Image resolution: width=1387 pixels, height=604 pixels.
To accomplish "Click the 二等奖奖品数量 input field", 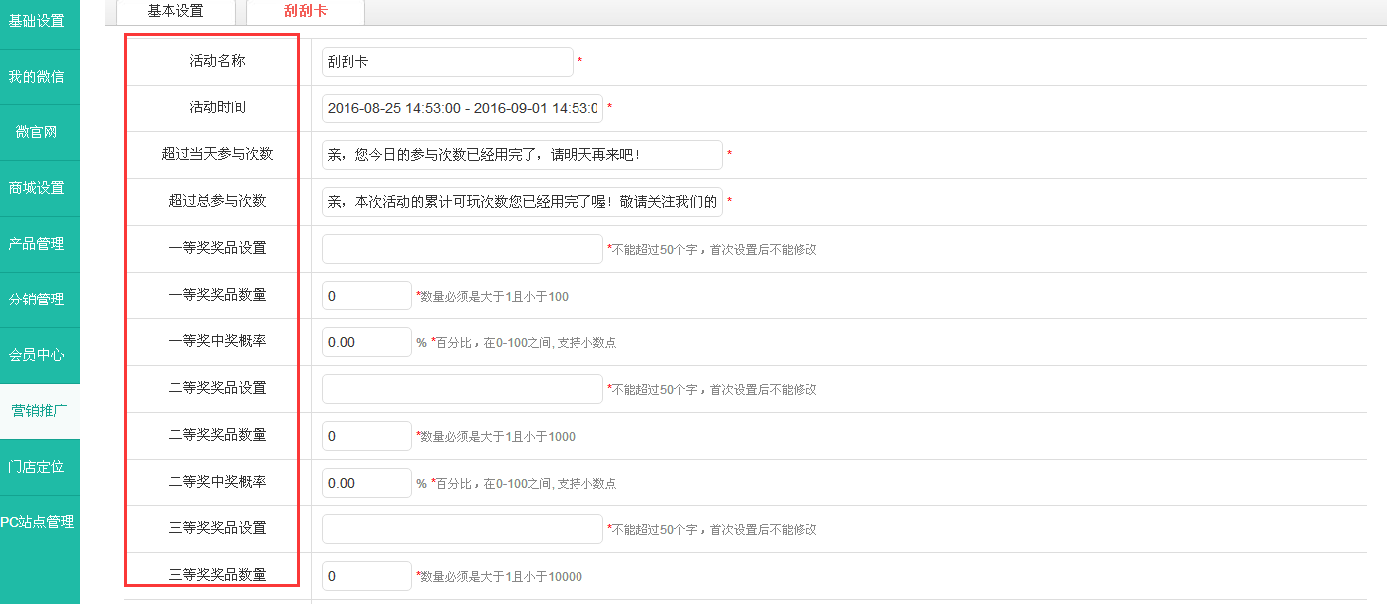I will [365, 436].
